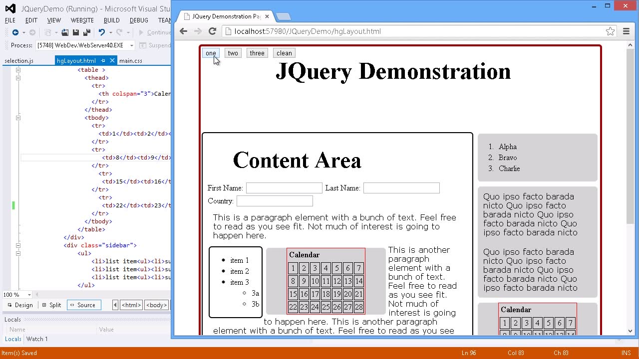Switch to the main.css tab
The width and height of the screenshot is (639, 359).
(130, 61)
